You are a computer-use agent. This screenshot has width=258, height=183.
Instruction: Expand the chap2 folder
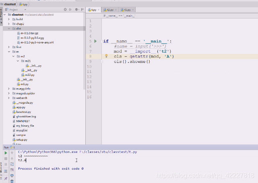pyautogui.click(x=9, y=24)
